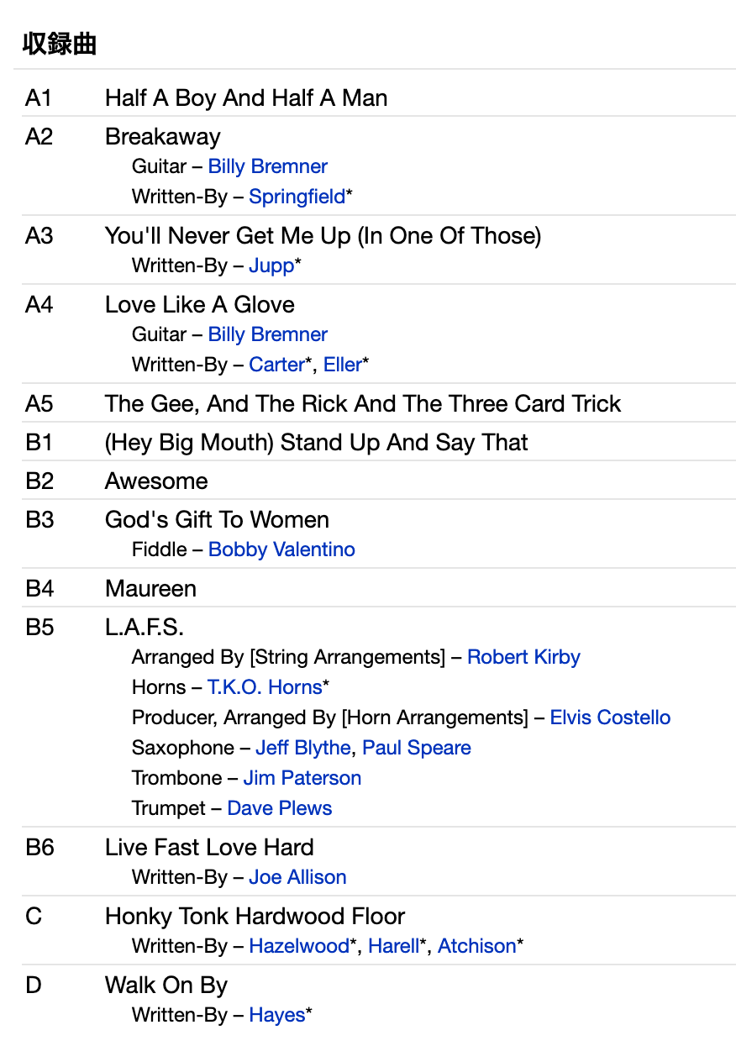Open fiddle player Bobby Valentino's link
The image size is (736, 1046).
pyautogui.click(x=281, y=549)
